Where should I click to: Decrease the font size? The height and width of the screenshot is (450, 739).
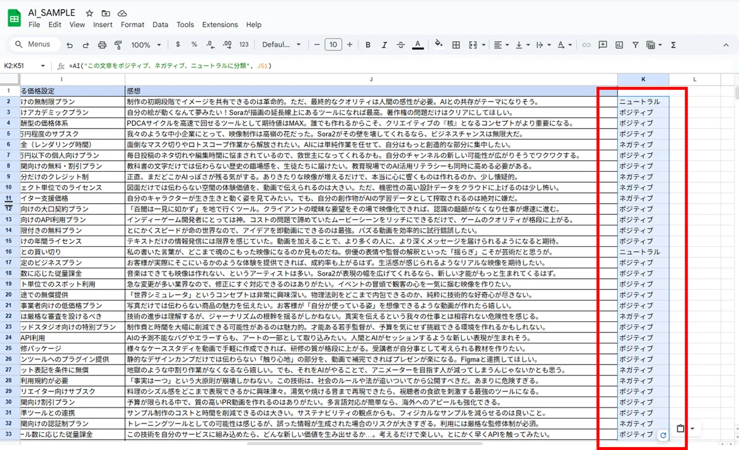pyautogui.click(x=317, y=45)
